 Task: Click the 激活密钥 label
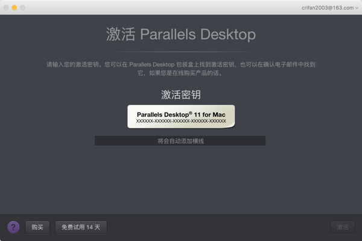click(181, 95)
